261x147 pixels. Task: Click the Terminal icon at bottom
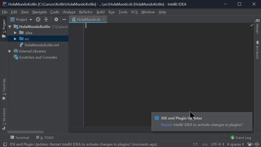[x=12, y=137]
